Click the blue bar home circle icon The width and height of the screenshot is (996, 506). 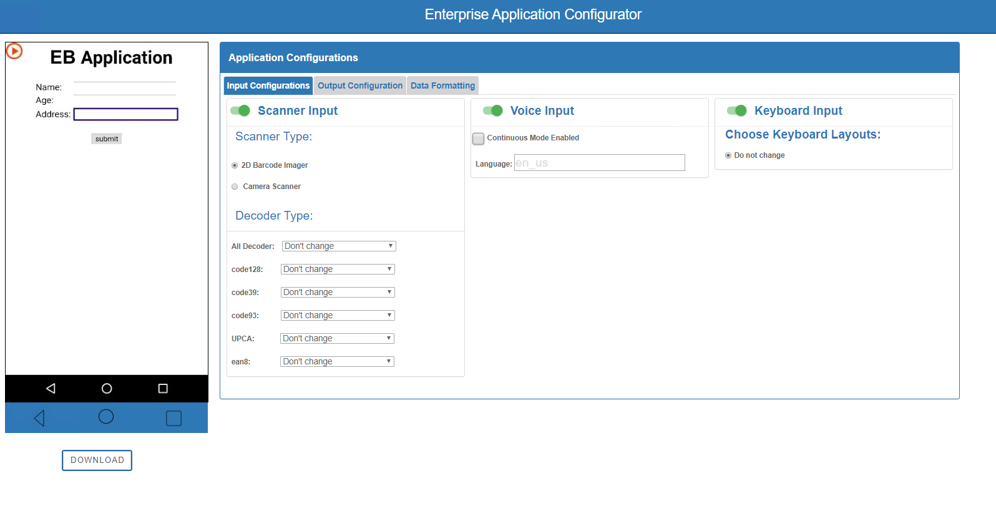pos(106,417)
